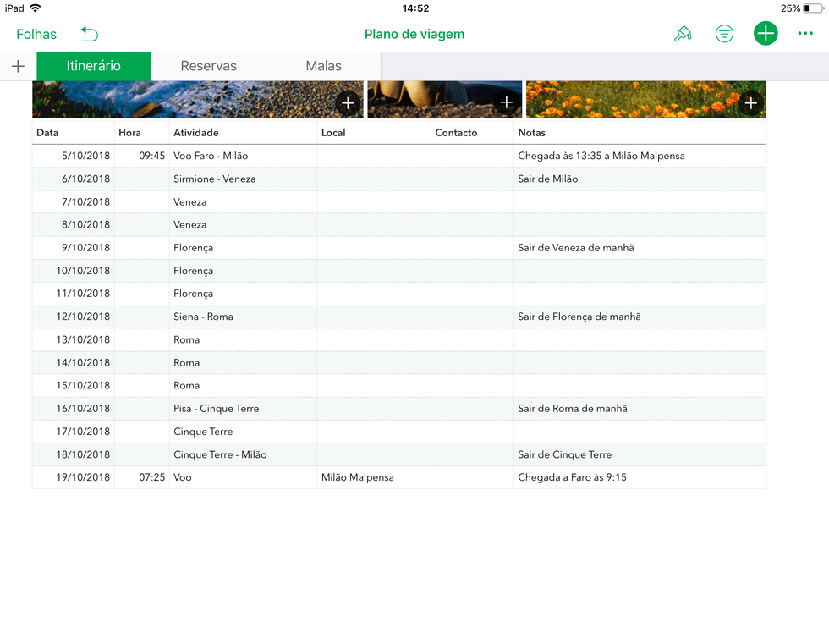
Task: Select the Data column header
Action: [x=73, y=133]
